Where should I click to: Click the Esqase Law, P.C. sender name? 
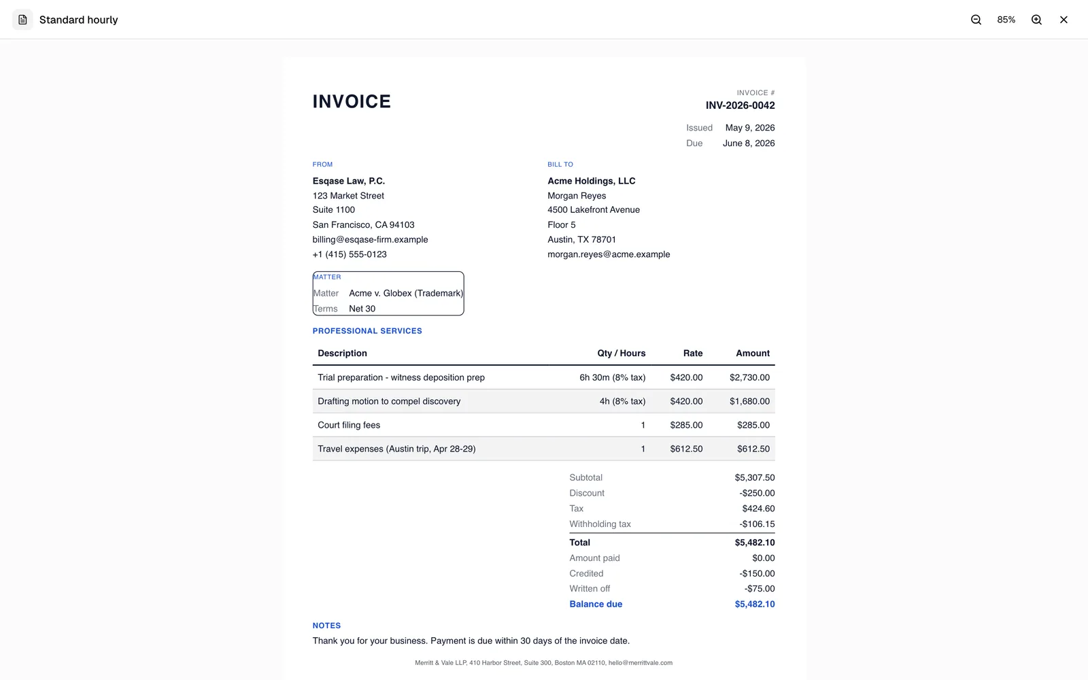point(349,181)
